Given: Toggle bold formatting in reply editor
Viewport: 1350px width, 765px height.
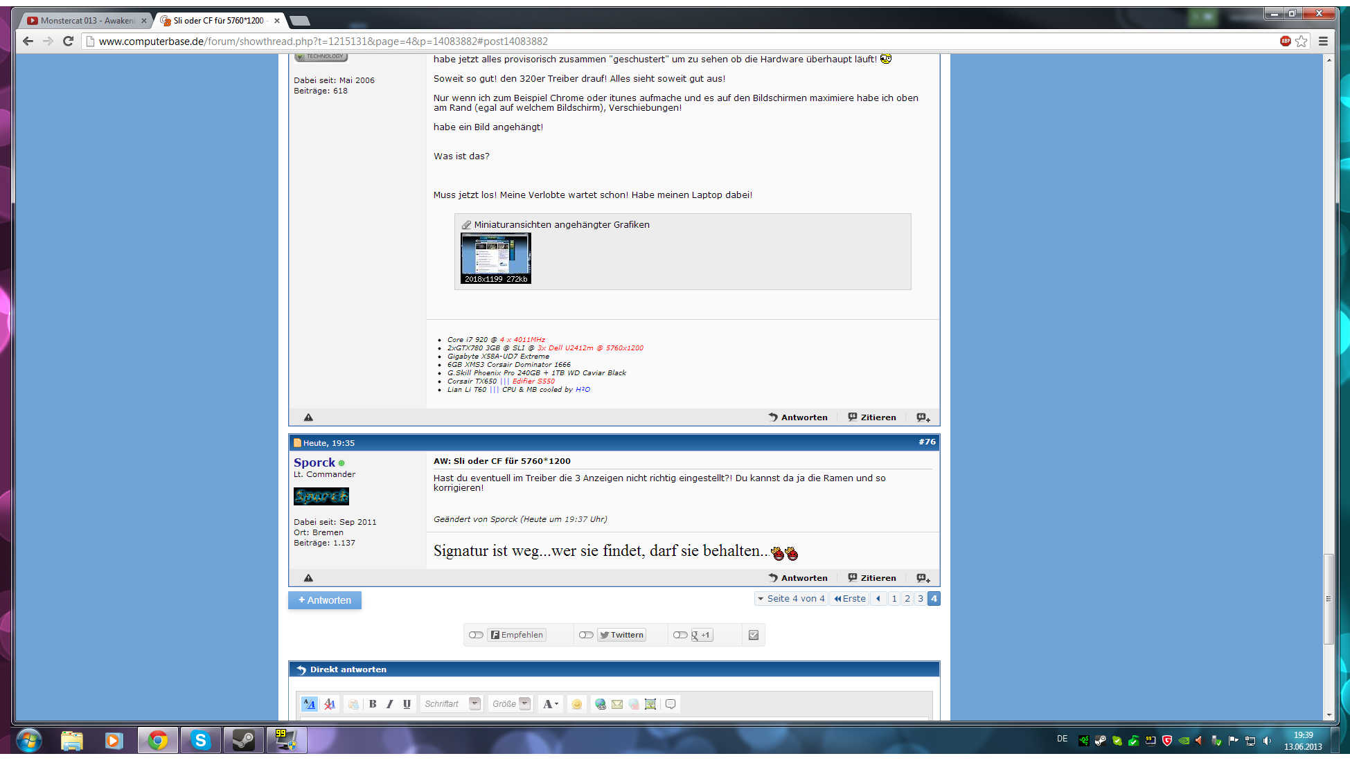Looking at the screenshot, I should click(x=373, y=704).
